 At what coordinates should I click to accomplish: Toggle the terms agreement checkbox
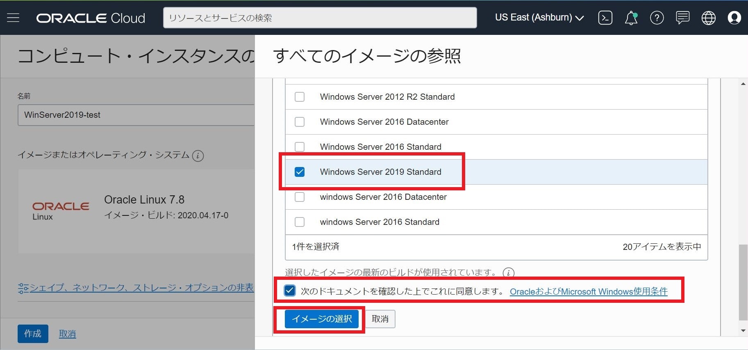click(x=290, y=291)
